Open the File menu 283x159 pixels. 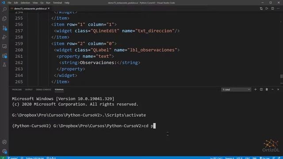coord(9,3)
